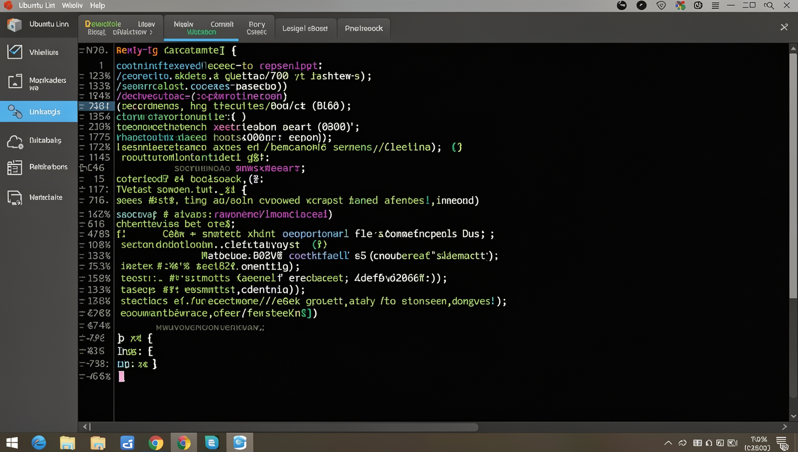Screen dimensions: 798x452
Task: Open the Ubuntu Lint menu
Action: point(37,5)
